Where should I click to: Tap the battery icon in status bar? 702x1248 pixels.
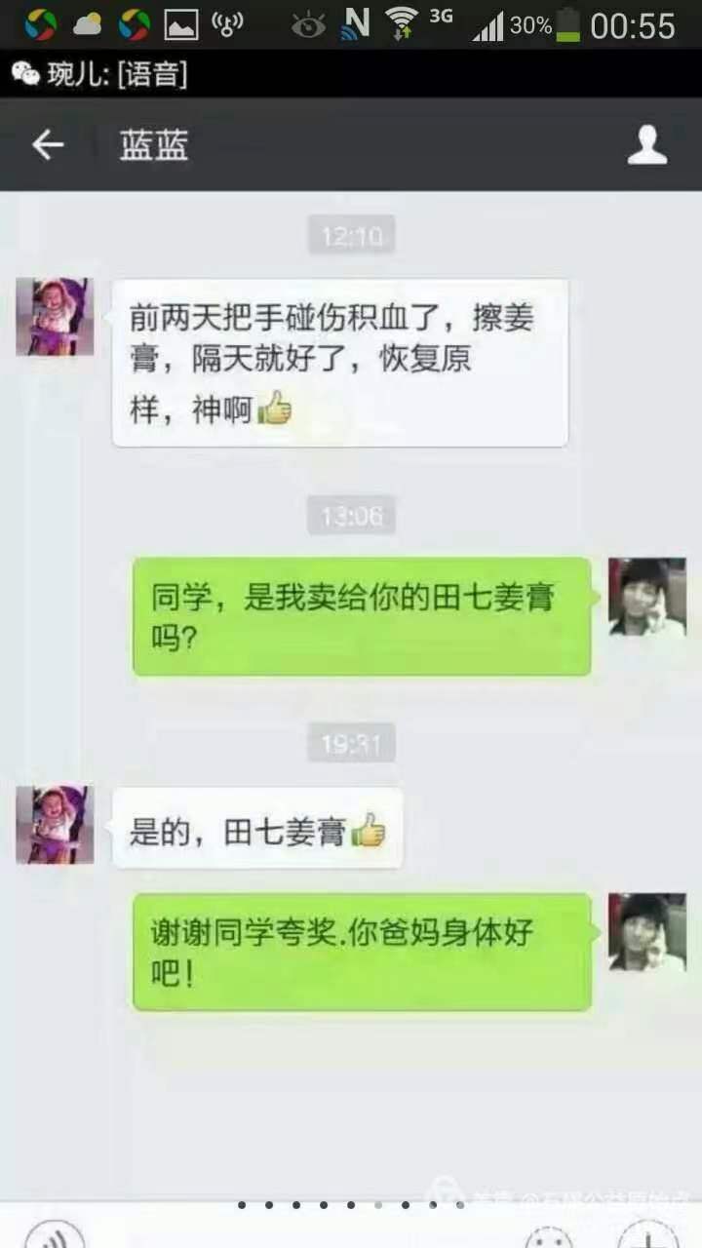[x=568, y=25]
